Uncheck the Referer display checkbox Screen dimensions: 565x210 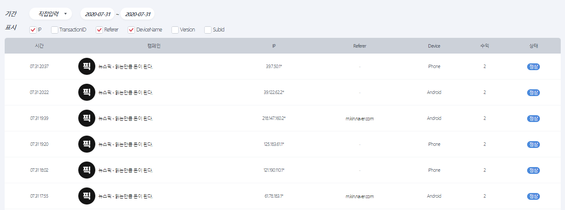pyautogui.click(x=99, y=30)
